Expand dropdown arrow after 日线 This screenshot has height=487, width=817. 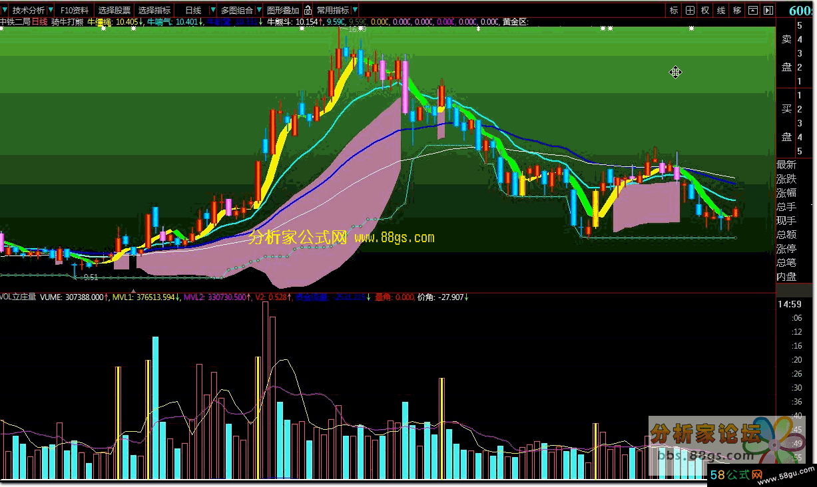click(x=212, y=10)
